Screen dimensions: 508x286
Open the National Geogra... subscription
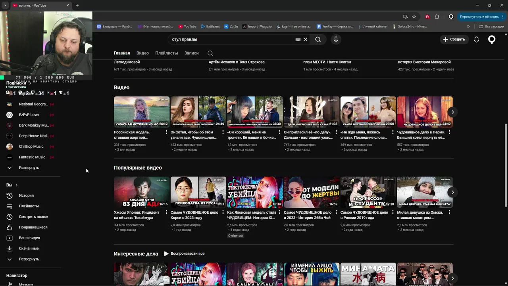33,104
